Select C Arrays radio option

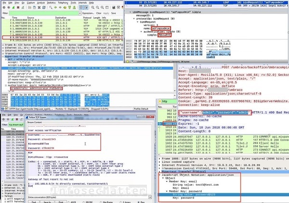pos(121,202)
